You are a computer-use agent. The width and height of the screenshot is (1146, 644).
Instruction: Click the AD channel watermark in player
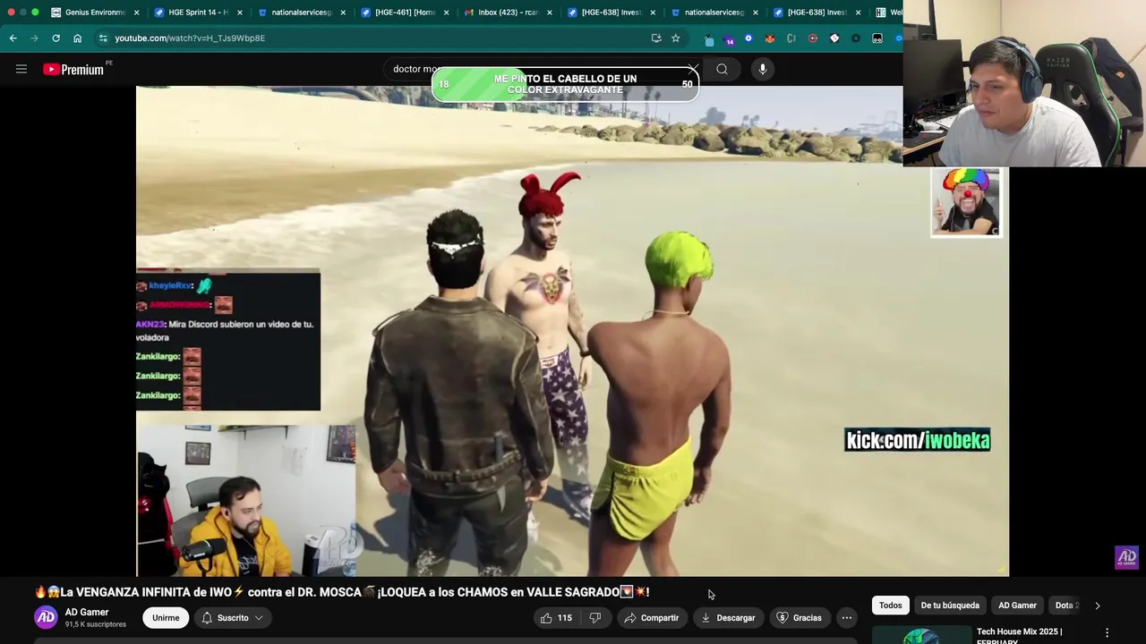1126,557
